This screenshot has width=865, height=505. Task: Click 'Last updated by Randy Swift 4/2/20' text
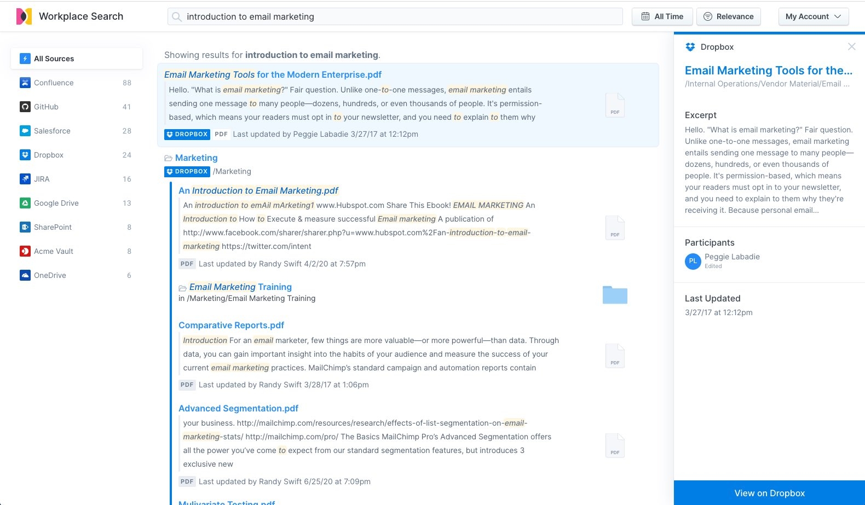282,264
